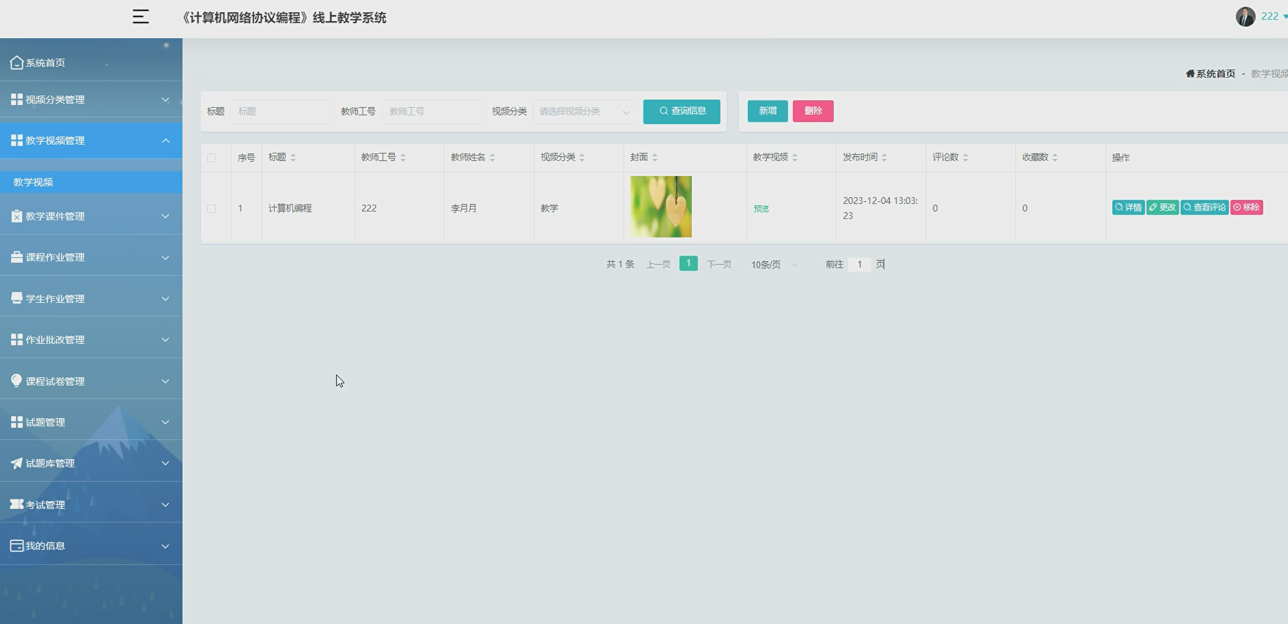This screenshot has height=624, width=1288.
Task: Click the 教学课件管理 clipboard icon
Action: point(16,216)
